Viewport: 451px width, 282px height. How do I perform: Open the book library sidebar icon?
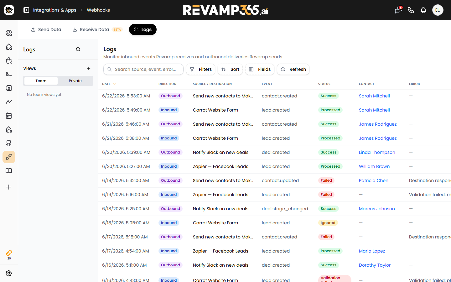coord(9,171)
